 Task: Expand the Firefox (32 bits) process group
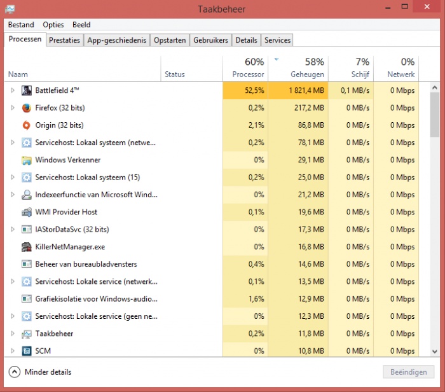[13, 108]
